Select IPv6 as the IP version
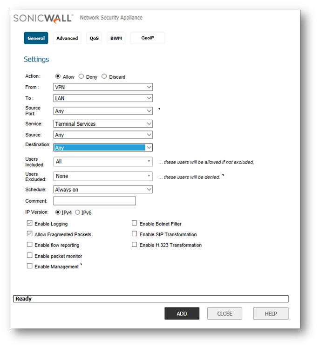This screenshot has height=348, width=320. (78, 212)
